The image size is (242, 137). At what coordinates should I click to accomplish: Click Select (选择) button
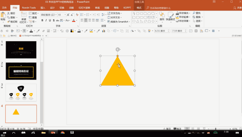(x=197, y=21)
